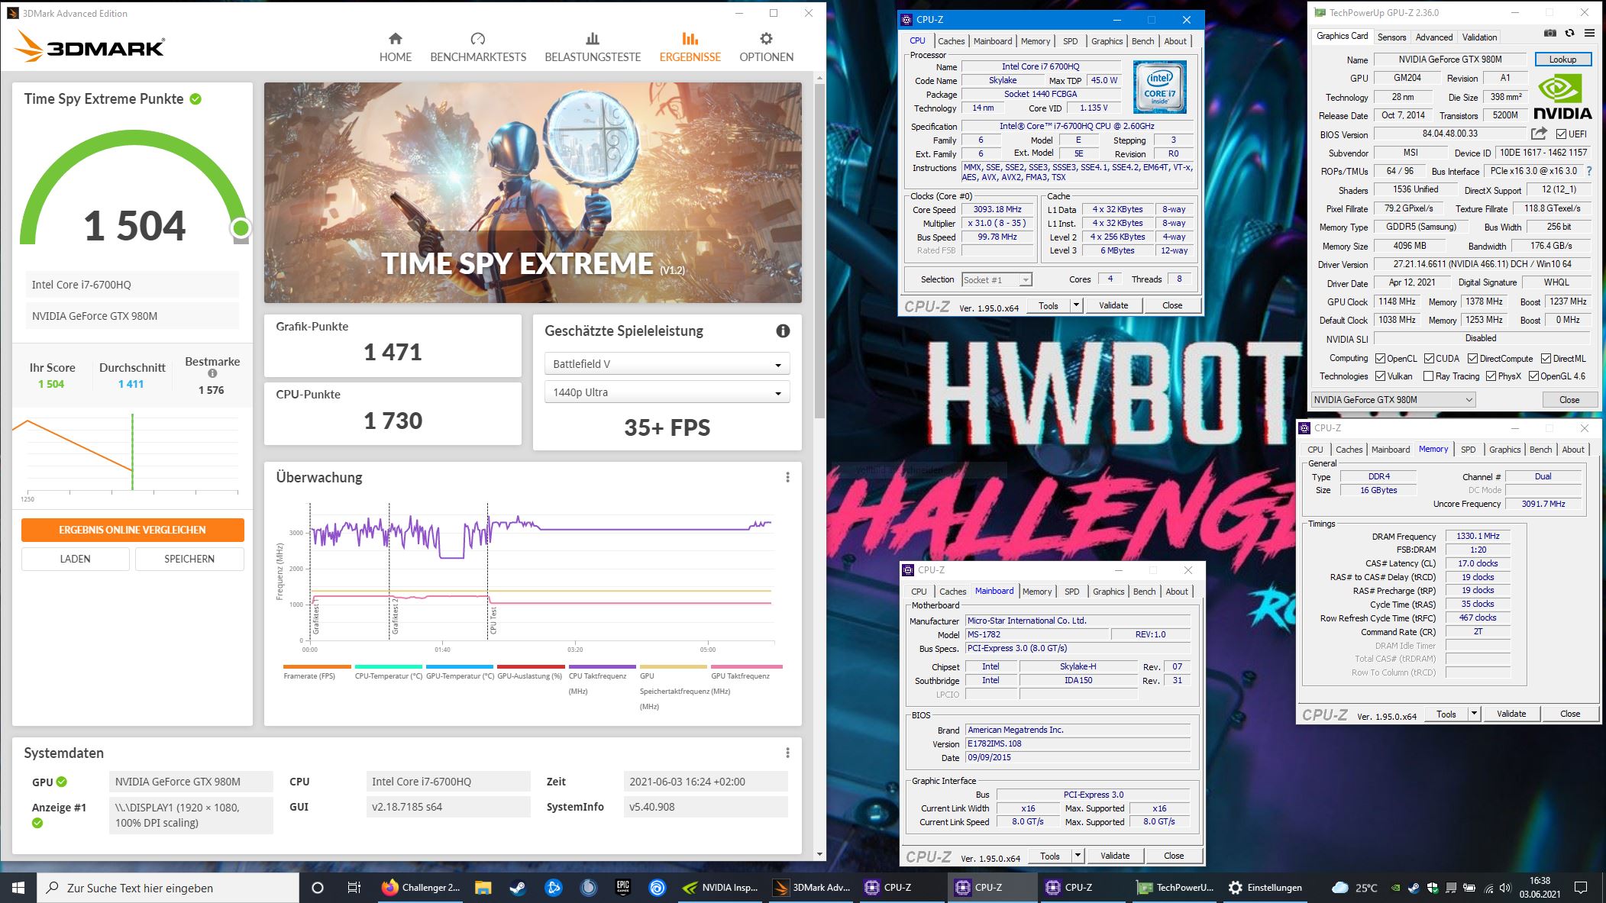Open the Systemdaten three-dot menu
This screenshot has width=1606, height=903.
[x=787, y=753]
